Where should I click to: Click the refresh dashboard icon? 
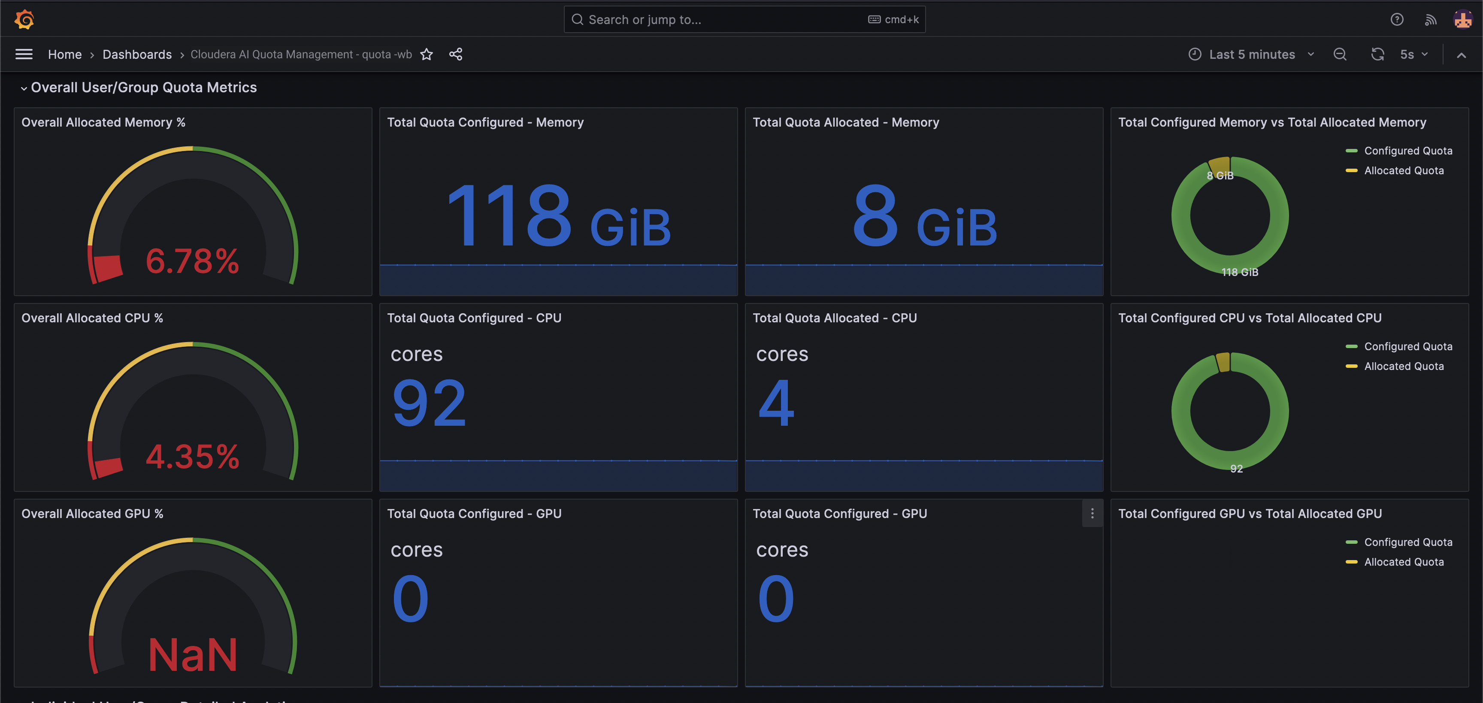pos(1377,54)
